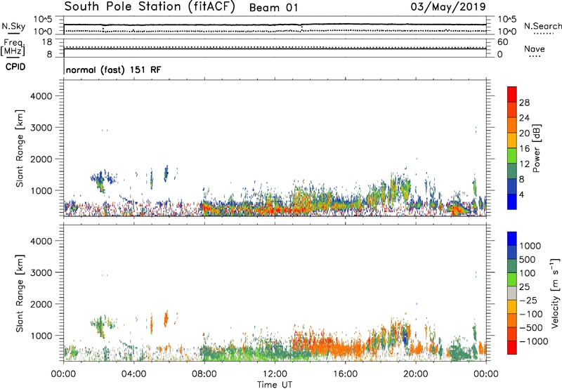Click the red bottom segment of the Velocity colorbar
The image size is (562, 389).
(512, 348)
